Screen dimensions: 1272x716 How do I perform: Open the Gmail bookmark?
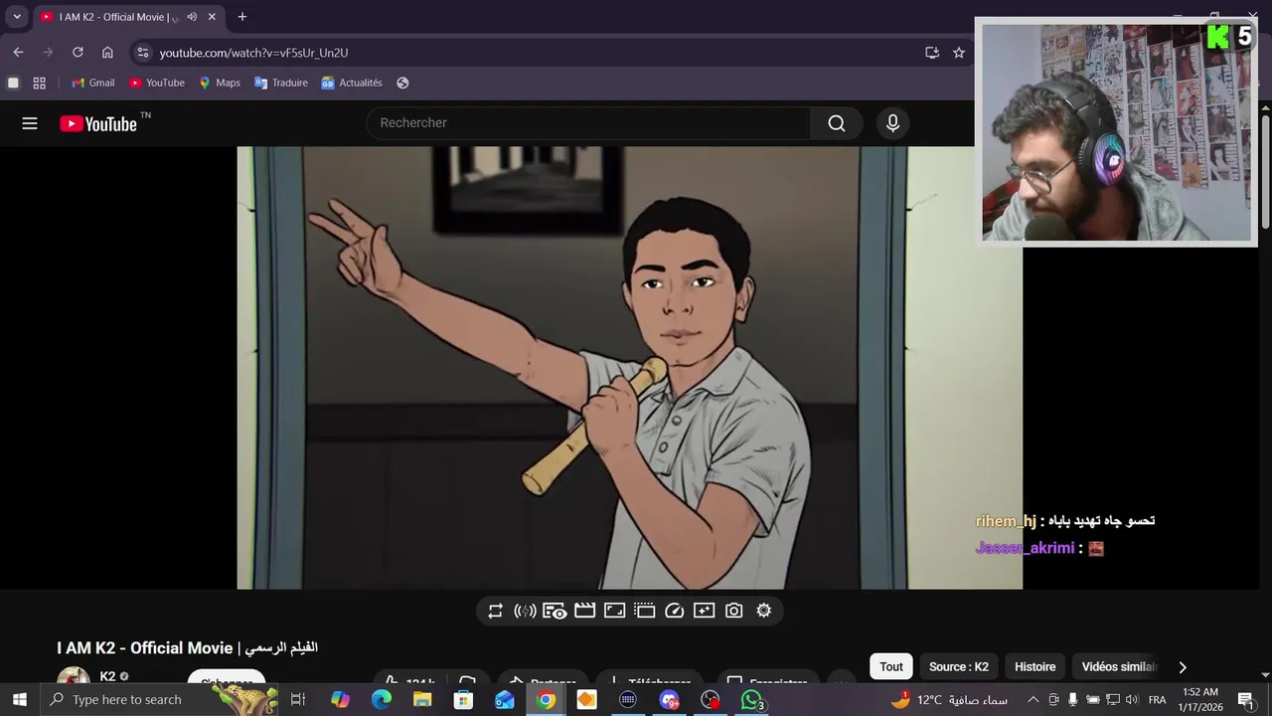[x=93, y=83]
